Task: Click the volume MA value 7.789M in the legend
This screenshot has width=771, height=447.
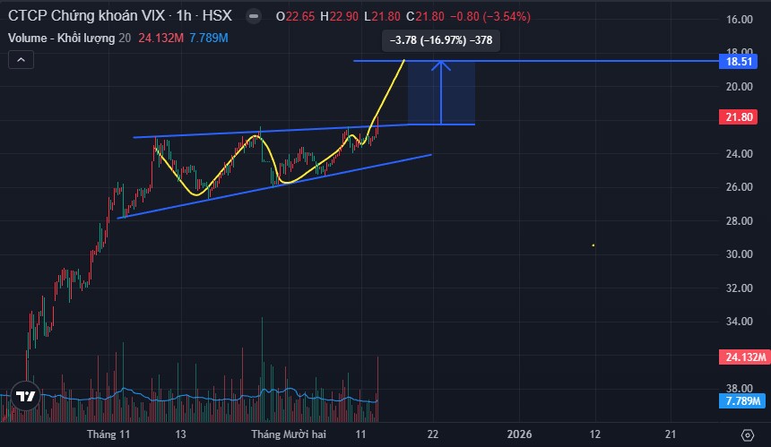Action: click(209, 39)
